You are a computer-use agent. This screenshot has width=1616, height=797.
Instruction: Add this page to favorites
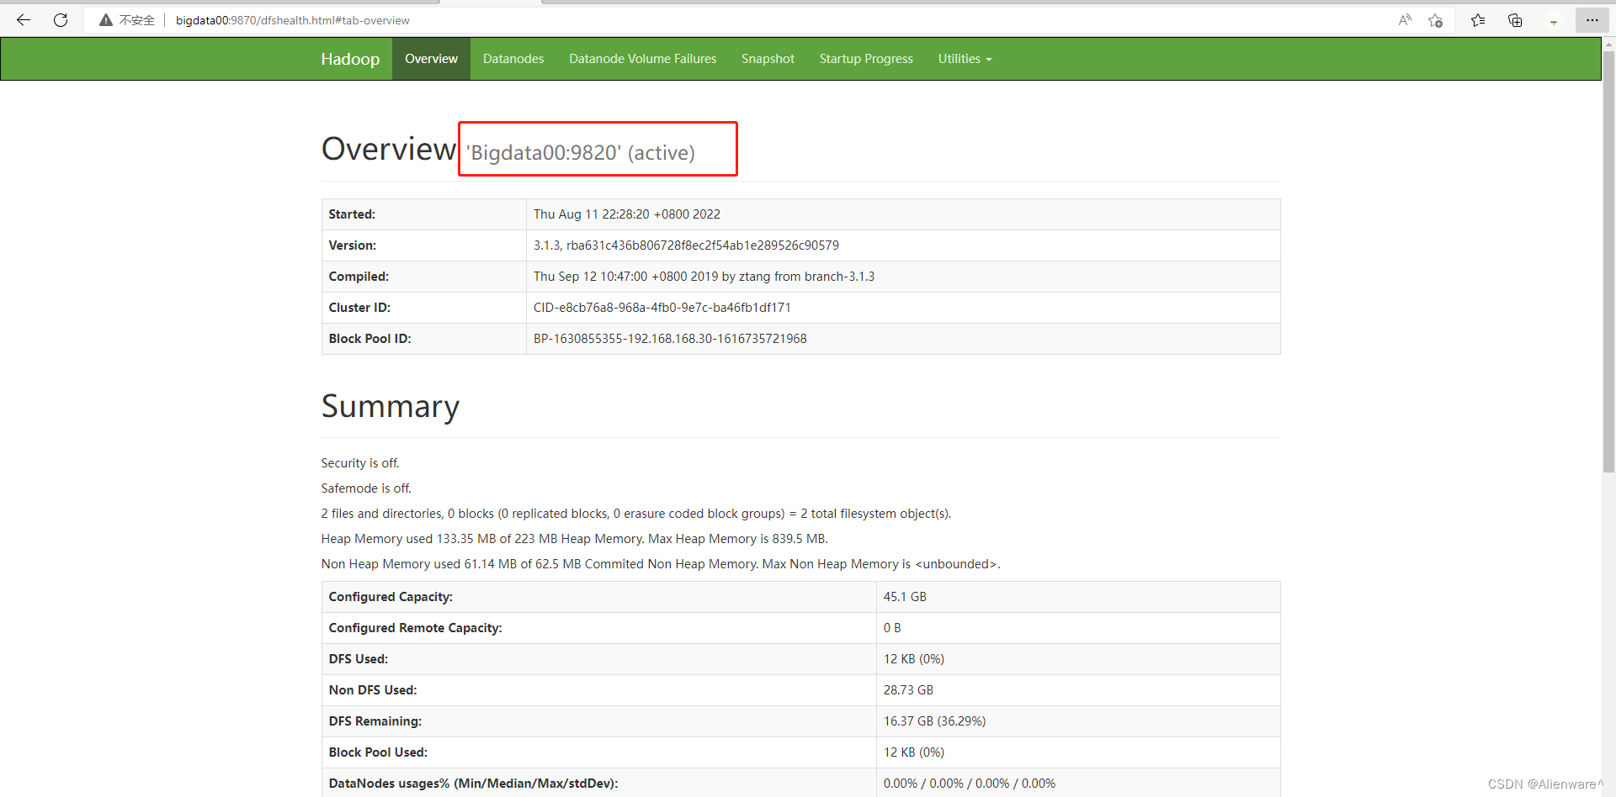(1436, 20)
